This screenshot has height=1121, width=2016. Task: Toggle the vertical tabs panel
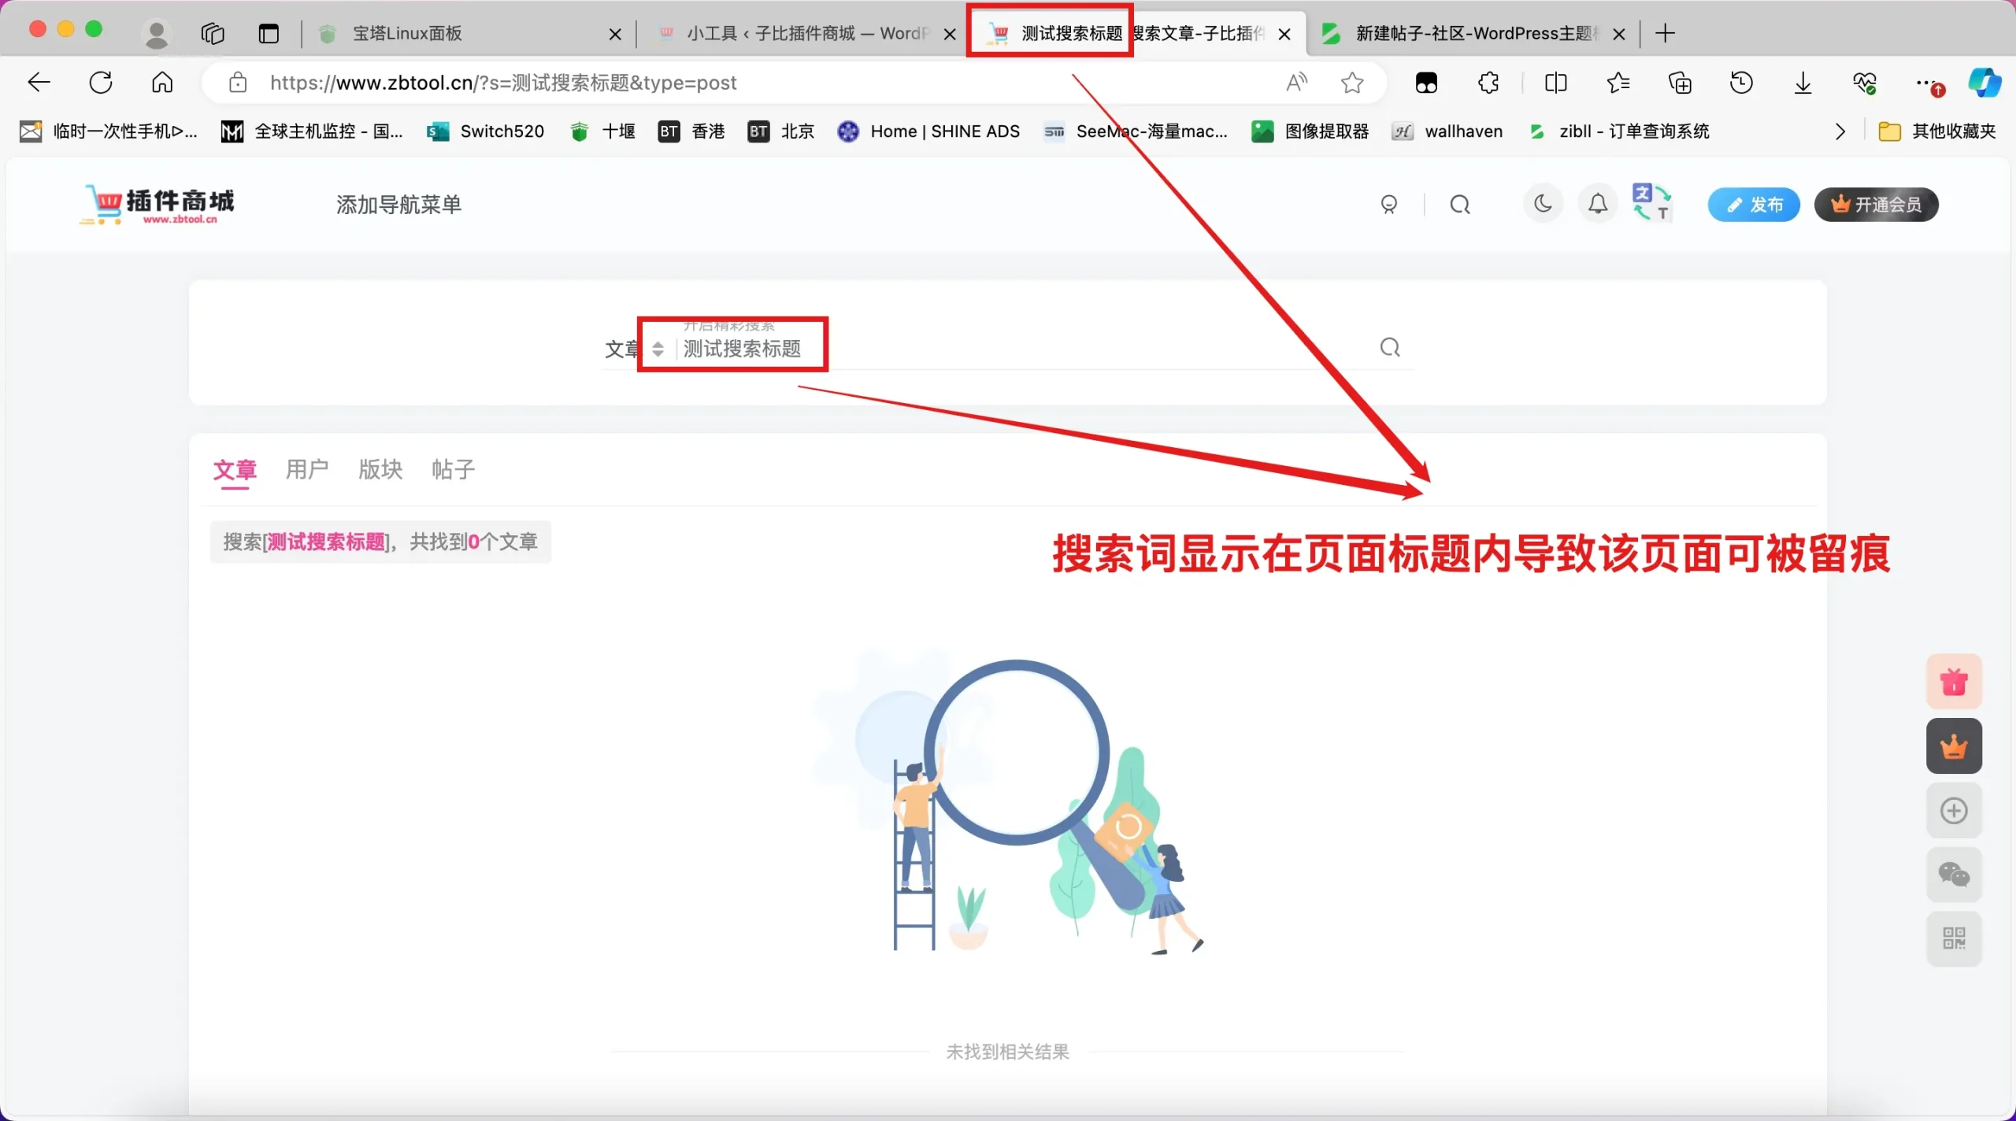[269, 33]
